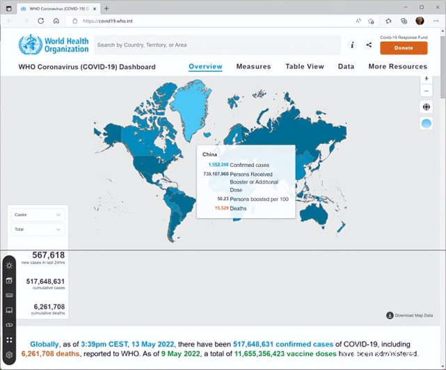Click the chain link icon in dark sidebar
446x370 pixels.
[9, 325]
